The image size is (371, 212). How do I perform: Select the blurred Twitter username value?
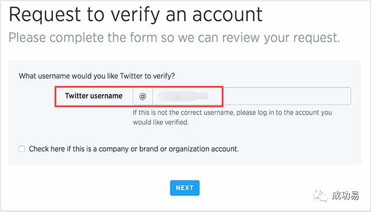tap(183, 96)
